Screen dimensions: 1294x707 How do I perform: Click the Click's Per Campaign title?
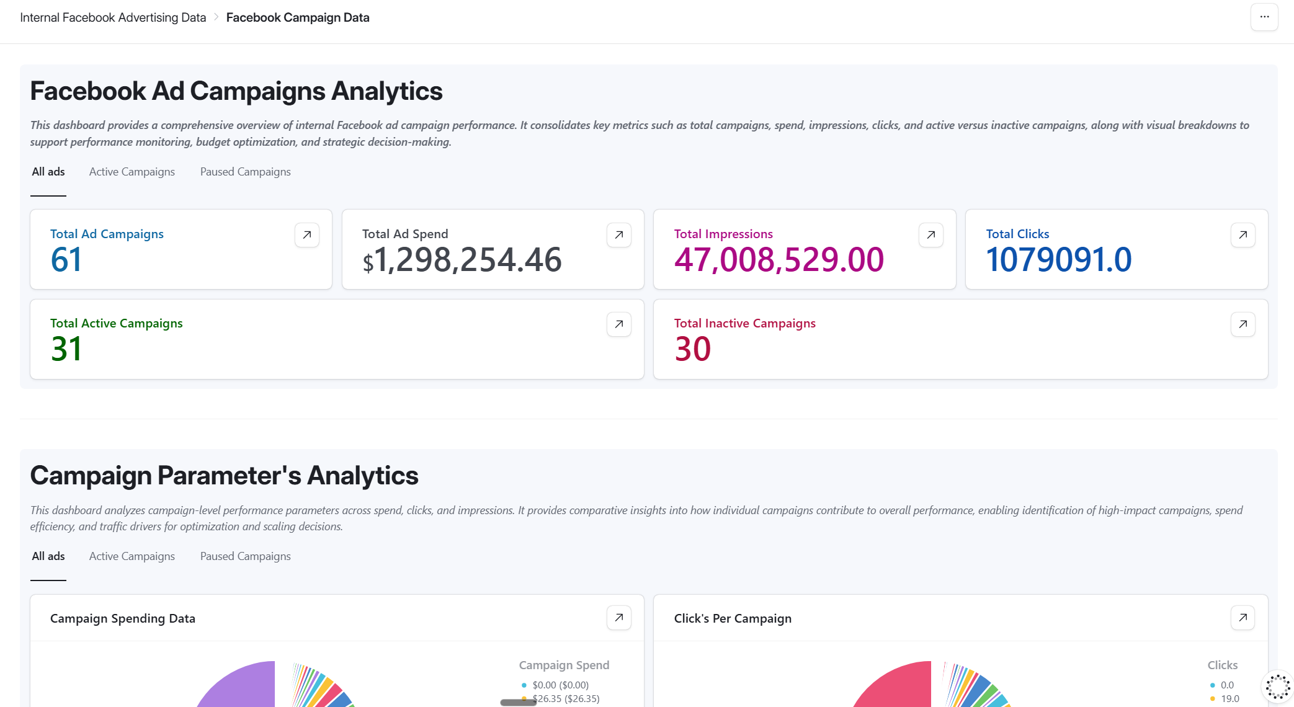click(x=733, y=618)
